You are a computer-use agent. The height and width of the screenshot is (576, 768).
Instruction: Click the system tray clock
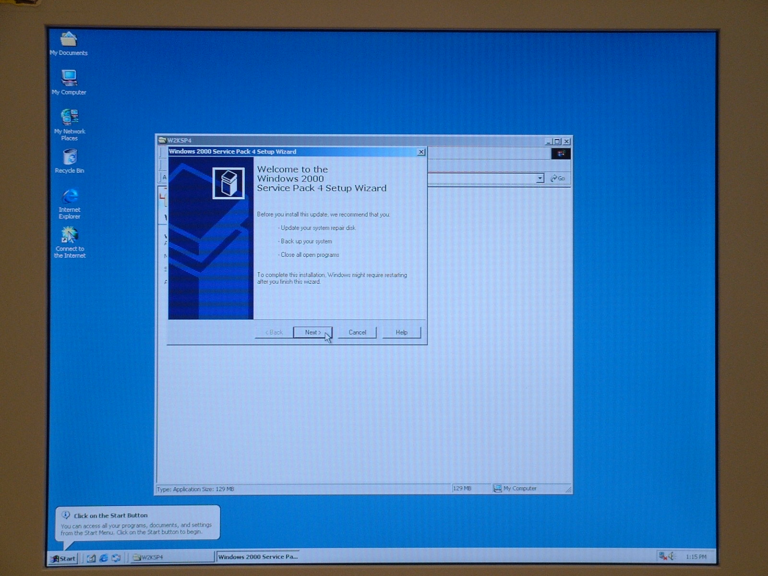(696, 557)
